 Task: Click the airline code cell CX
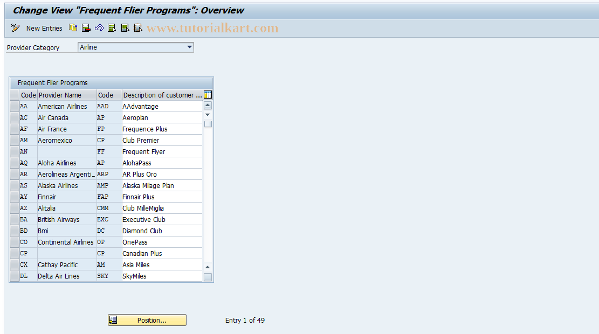(28, 265)
